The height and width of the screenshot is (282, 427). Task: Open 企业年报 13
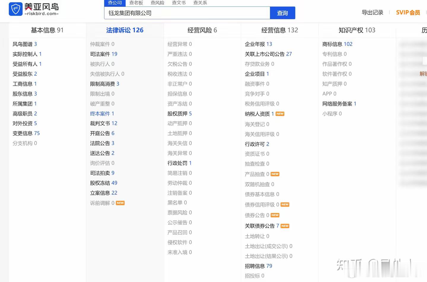coord(259,44)
